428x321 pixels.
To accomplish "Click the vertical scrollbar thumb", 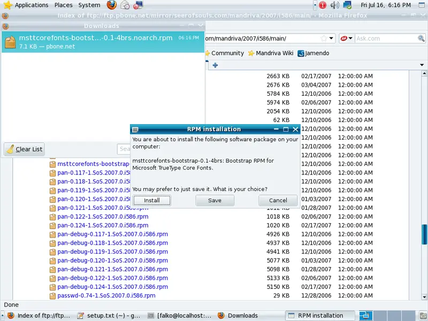I will coord(424,234).
